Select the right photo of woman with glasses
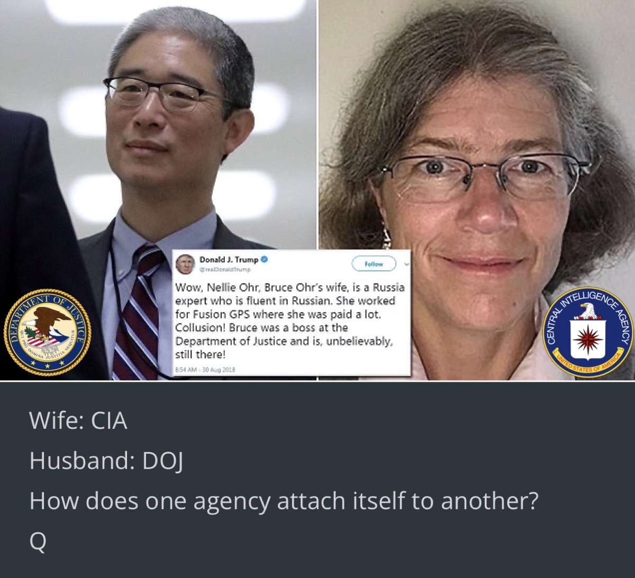635x578 pixels. click(476, 189)
